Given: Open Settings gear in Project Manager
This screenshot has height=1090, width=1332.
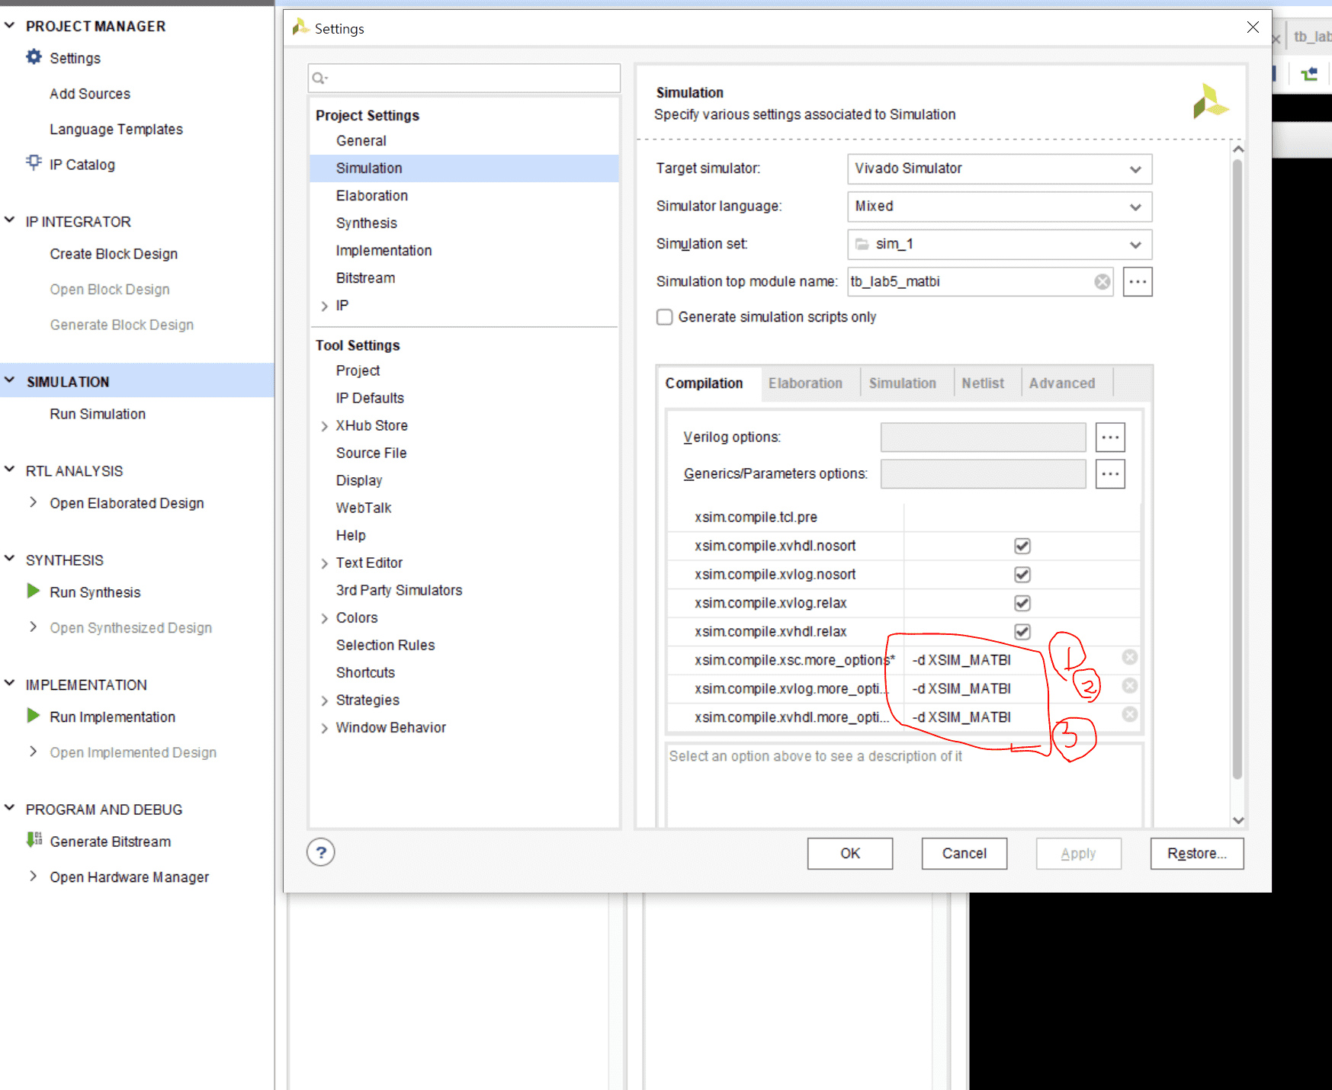Looking at the screenshot, I should tap(34, 57).
